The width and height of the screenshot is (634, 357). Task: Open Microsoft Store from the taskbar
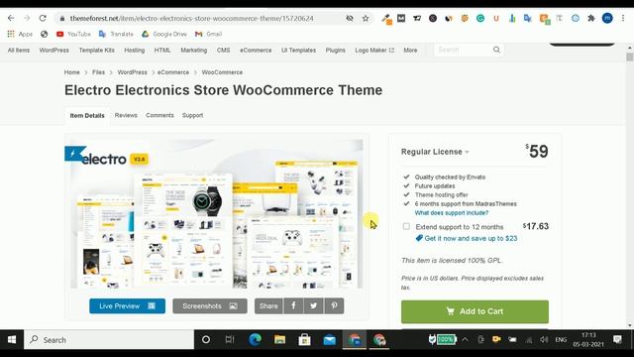304,339
